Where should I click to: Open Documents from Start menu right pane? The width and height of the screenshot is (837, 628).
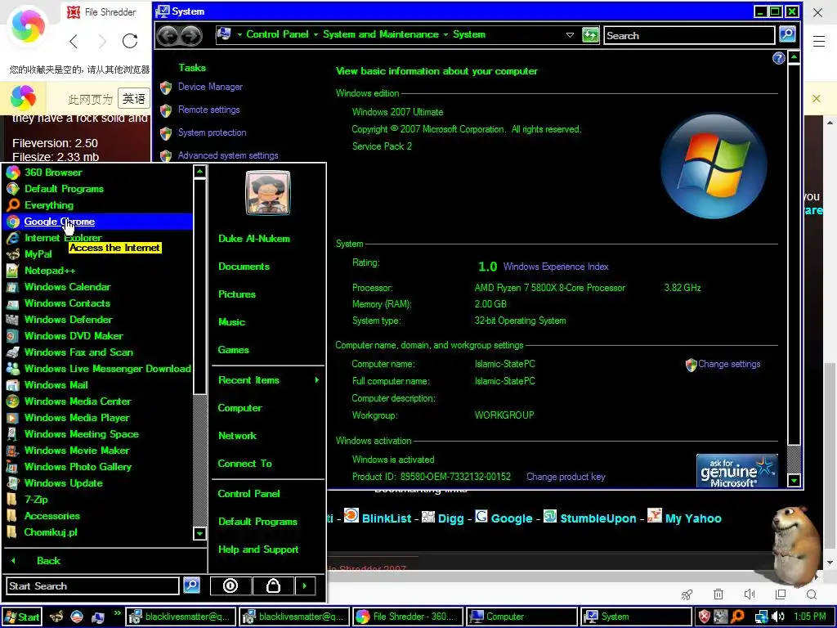point(244,267)
